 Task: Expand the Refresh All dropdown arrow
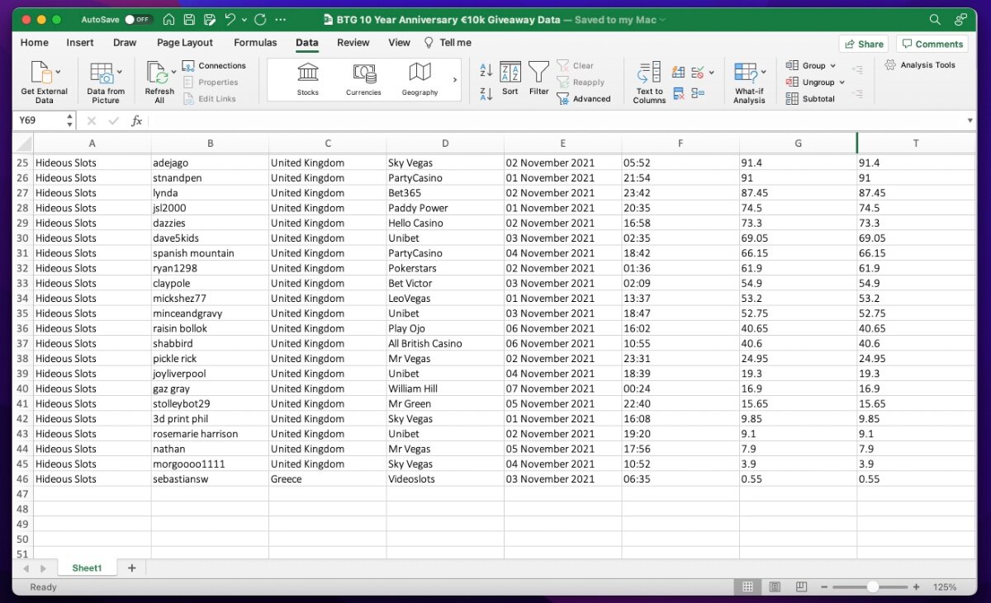coord(173,72)
